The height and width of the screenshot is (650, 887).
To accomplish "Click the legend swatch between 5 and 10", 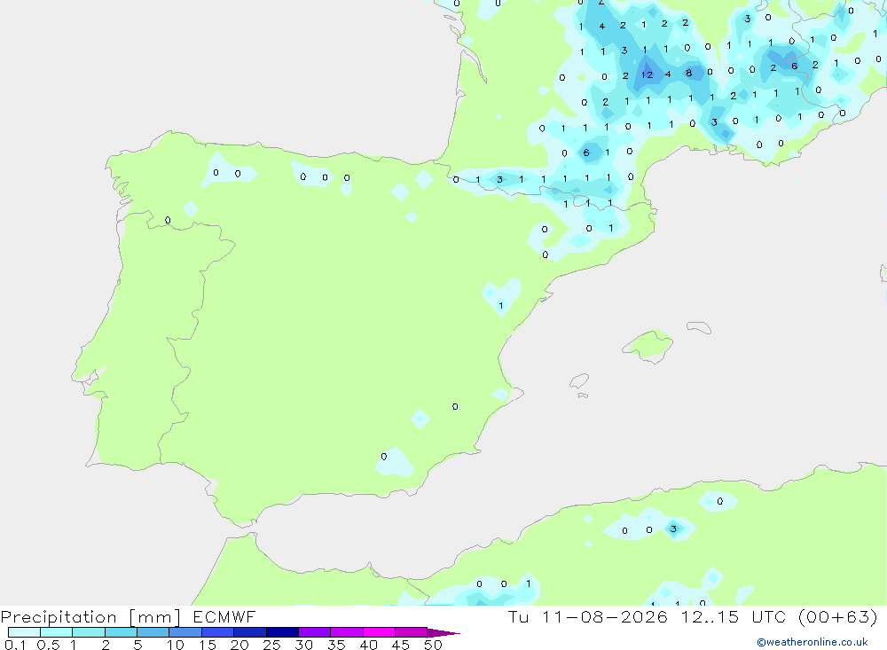I will point(153,632).
